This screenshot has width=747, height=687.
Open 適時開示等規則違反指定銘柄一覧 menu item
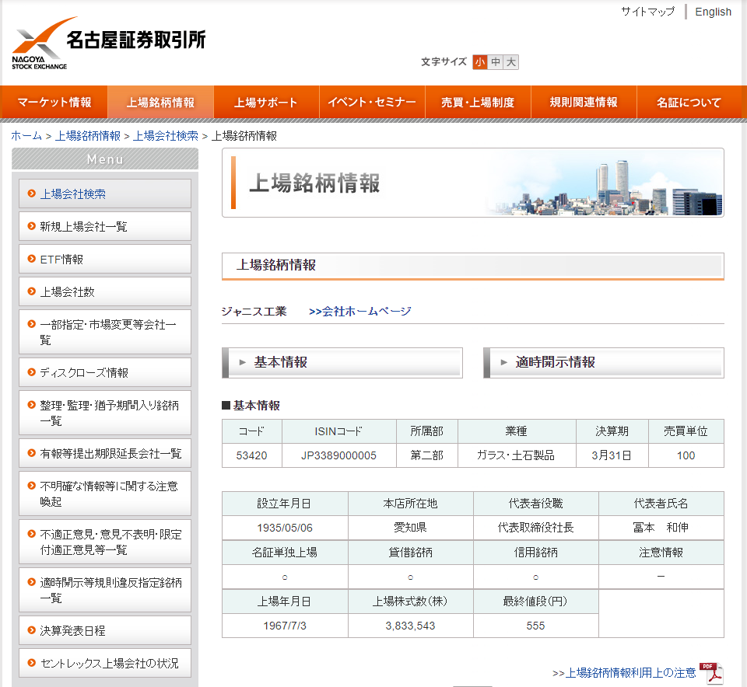105,590
